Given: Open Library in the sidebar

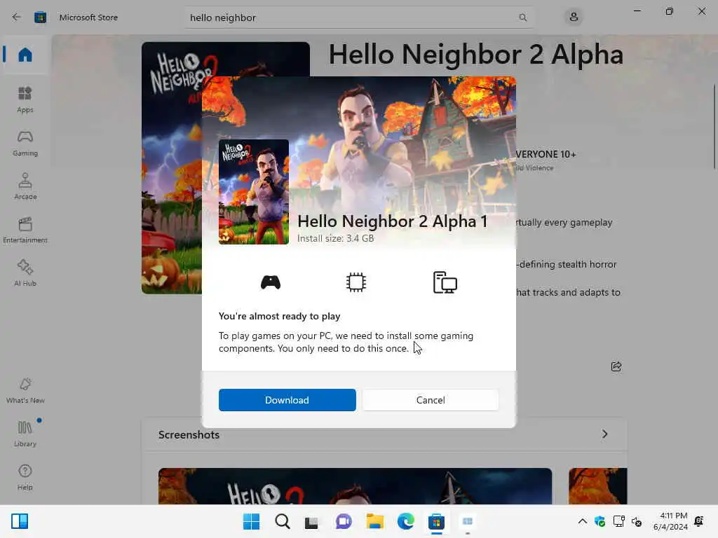Looking at the screenshot, I should click(25, 434).
